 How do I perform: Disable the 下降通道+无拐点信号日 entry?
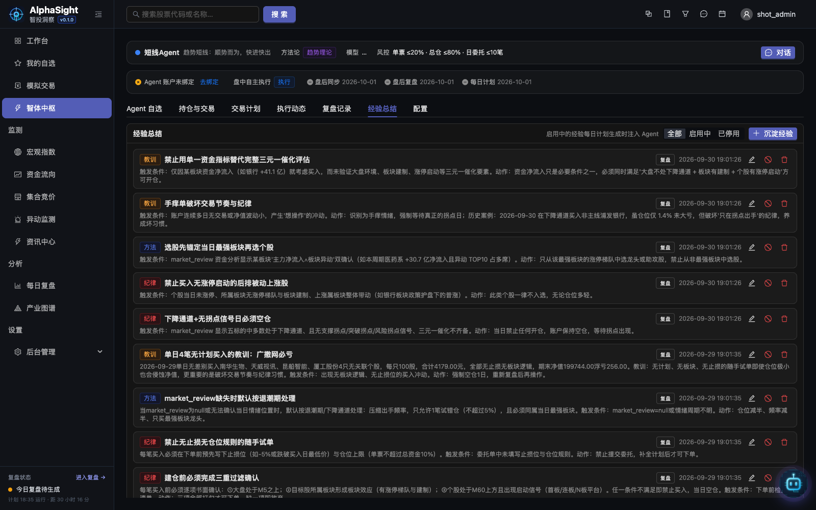click(768, 319)
